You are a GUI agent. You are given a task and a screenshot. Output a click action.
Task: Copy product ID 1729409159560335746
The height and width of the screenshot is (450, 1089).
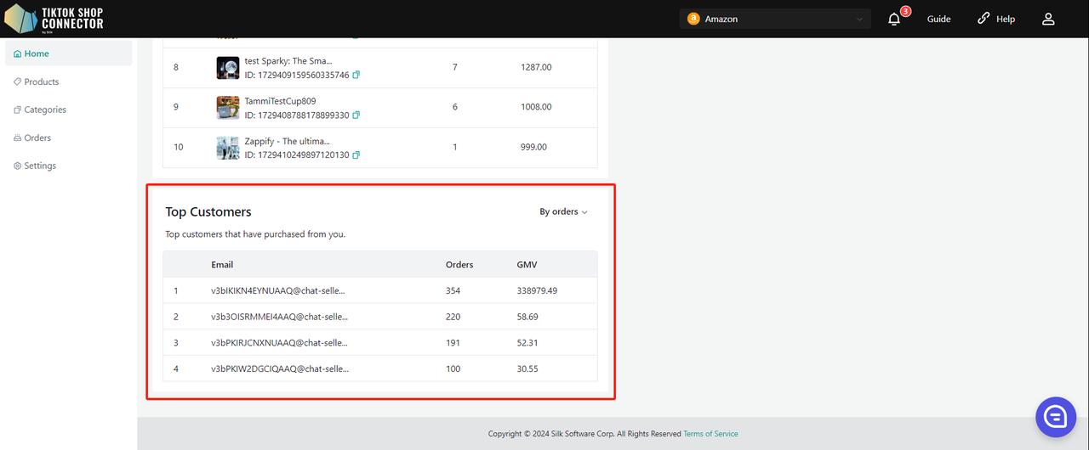coord(356,75)
